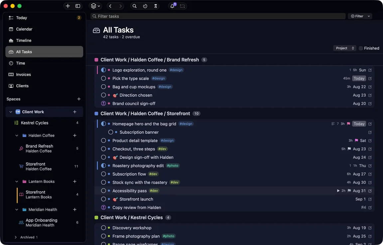
Task: Click the plus new-item toolbar button
Action: tap(68, 6)
